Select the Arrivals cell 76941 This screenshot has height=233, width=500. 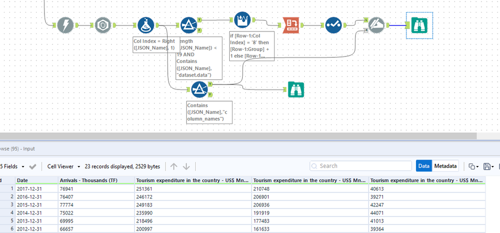[x=96, y=188]
